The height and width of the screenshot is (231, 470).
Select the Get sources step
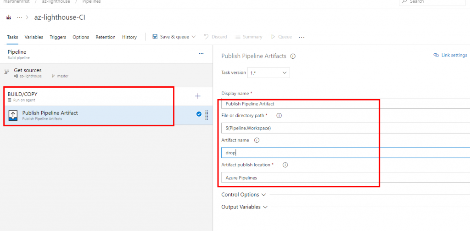coord(106,73)
